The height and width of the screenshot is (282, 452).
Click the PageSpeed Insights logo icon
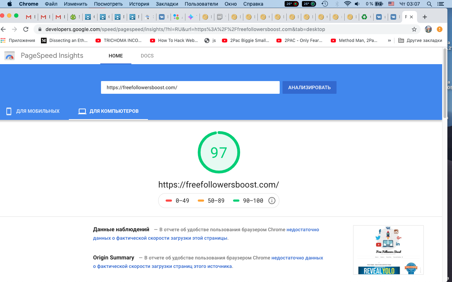(x=10, y=56)
